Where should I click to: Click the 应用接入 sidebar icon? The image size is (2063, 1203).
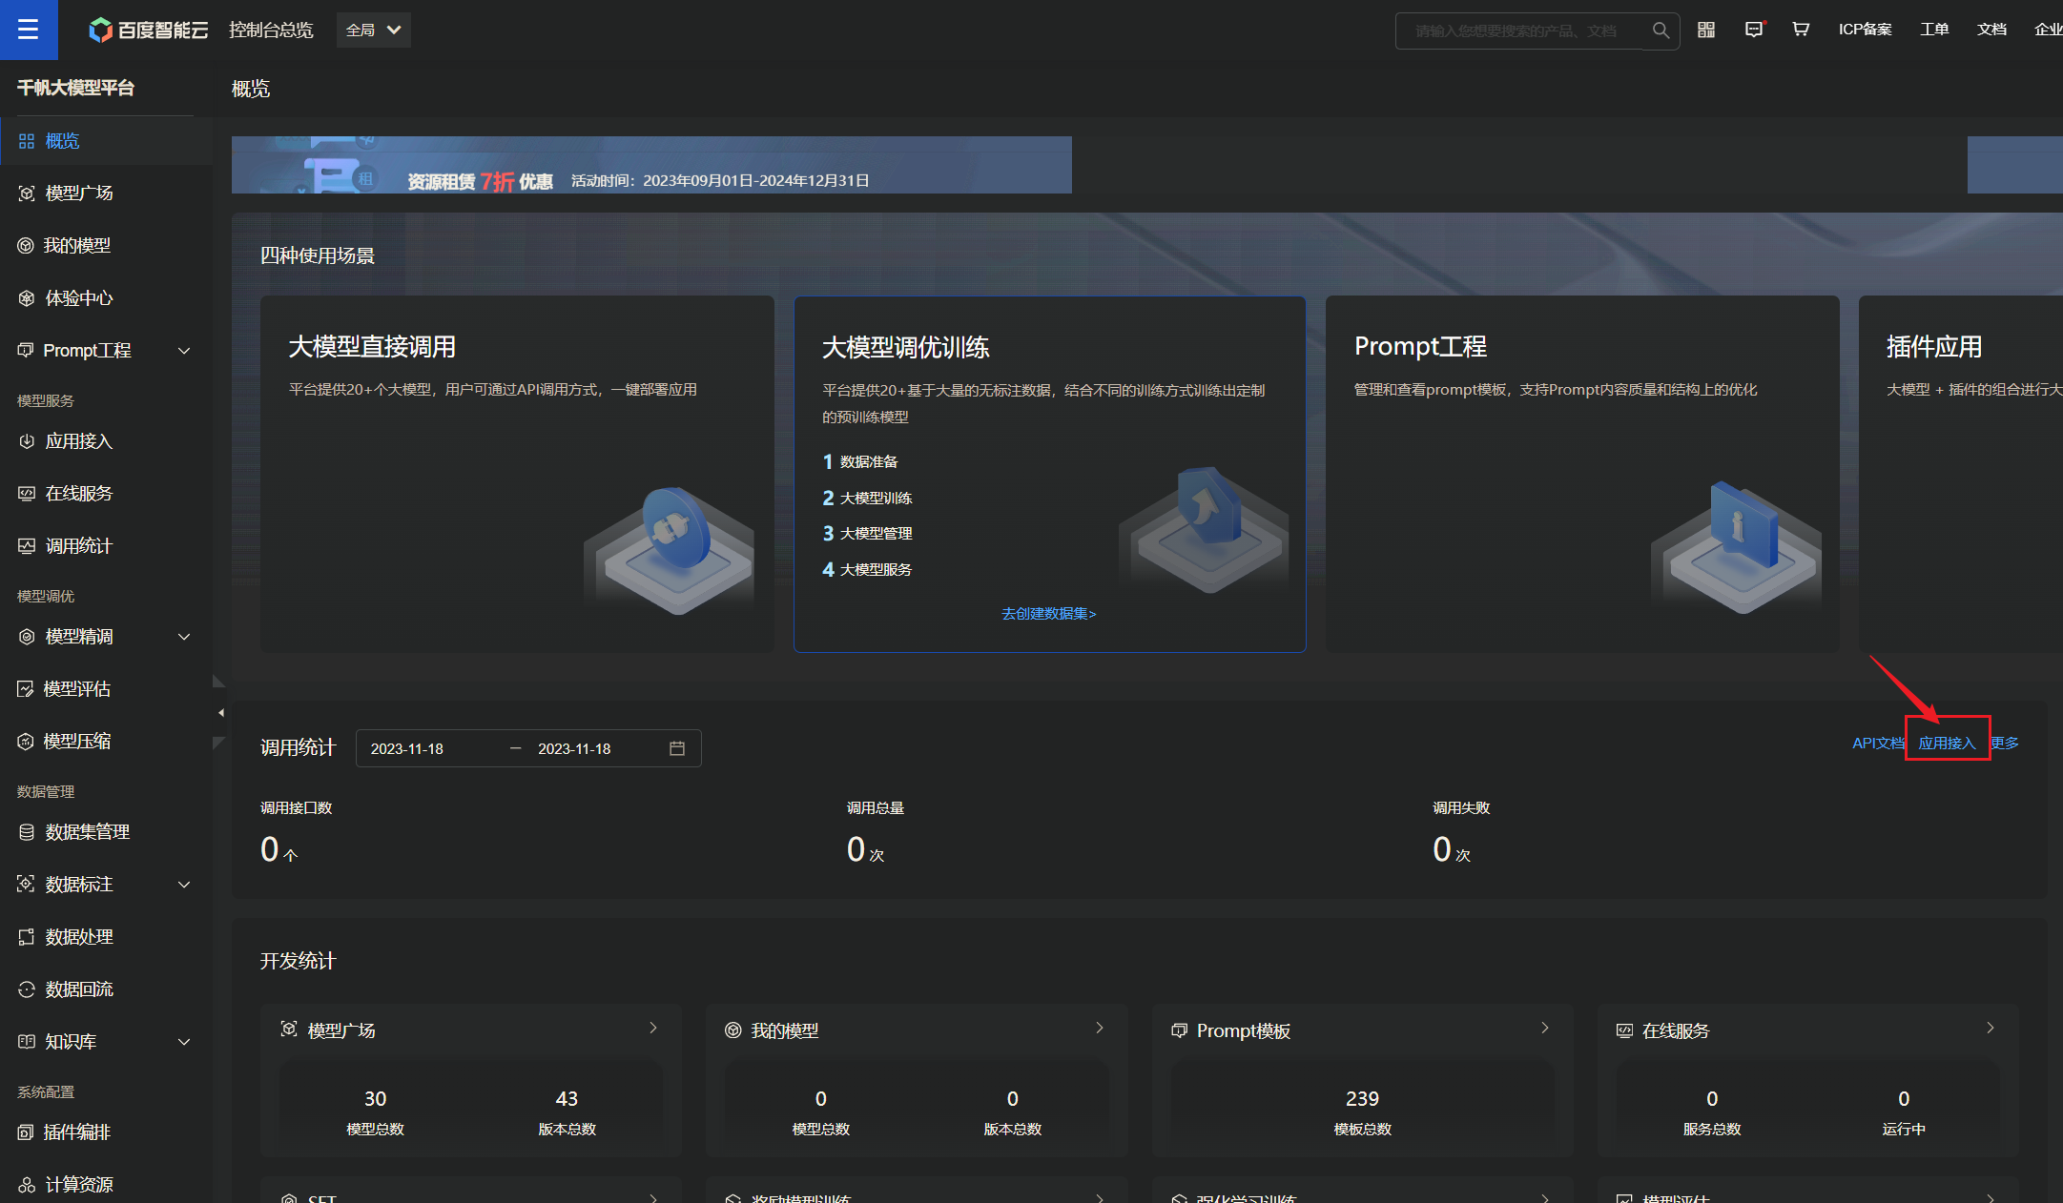27,441
